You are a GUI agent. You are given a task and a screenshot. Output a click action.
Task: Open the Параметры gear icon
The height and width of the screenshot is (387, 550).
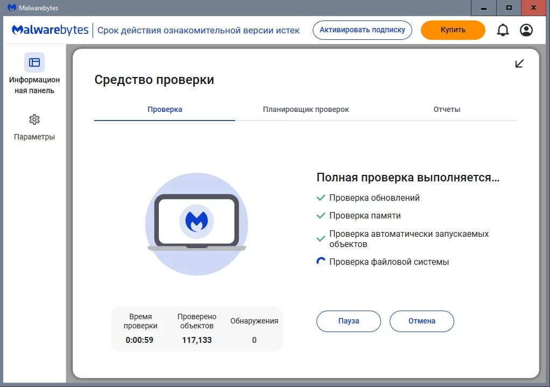coord(34,119)
